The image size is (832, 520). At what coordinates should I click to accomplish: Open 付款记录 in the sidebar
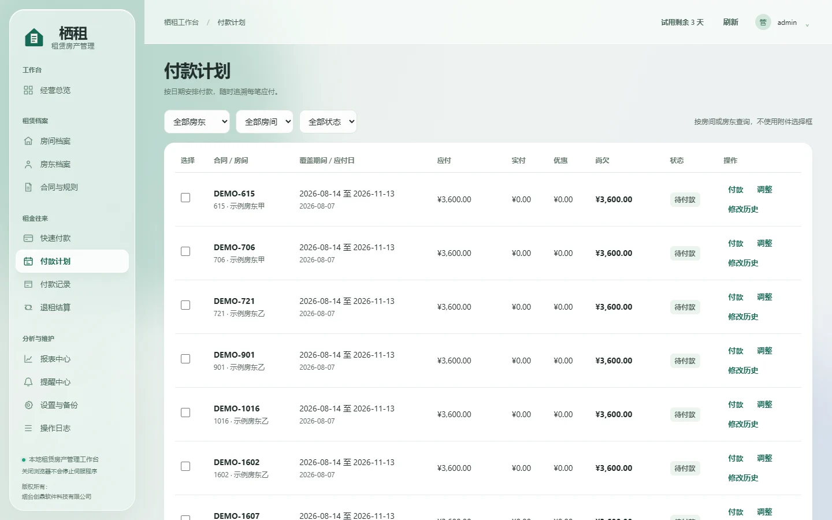pos(72,284)
